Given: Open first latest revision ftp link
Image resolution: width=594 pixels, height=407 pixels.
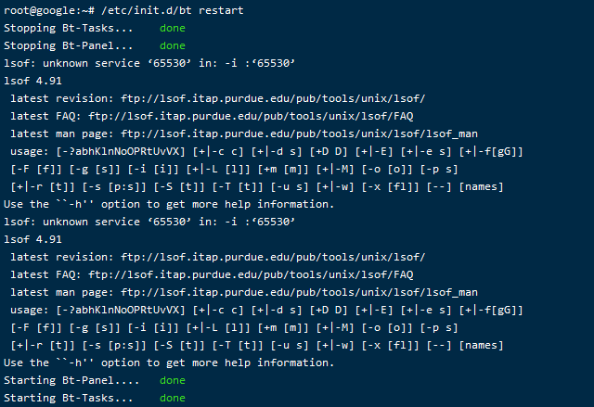Looking at the screenshot, I should tap(273, 98).
